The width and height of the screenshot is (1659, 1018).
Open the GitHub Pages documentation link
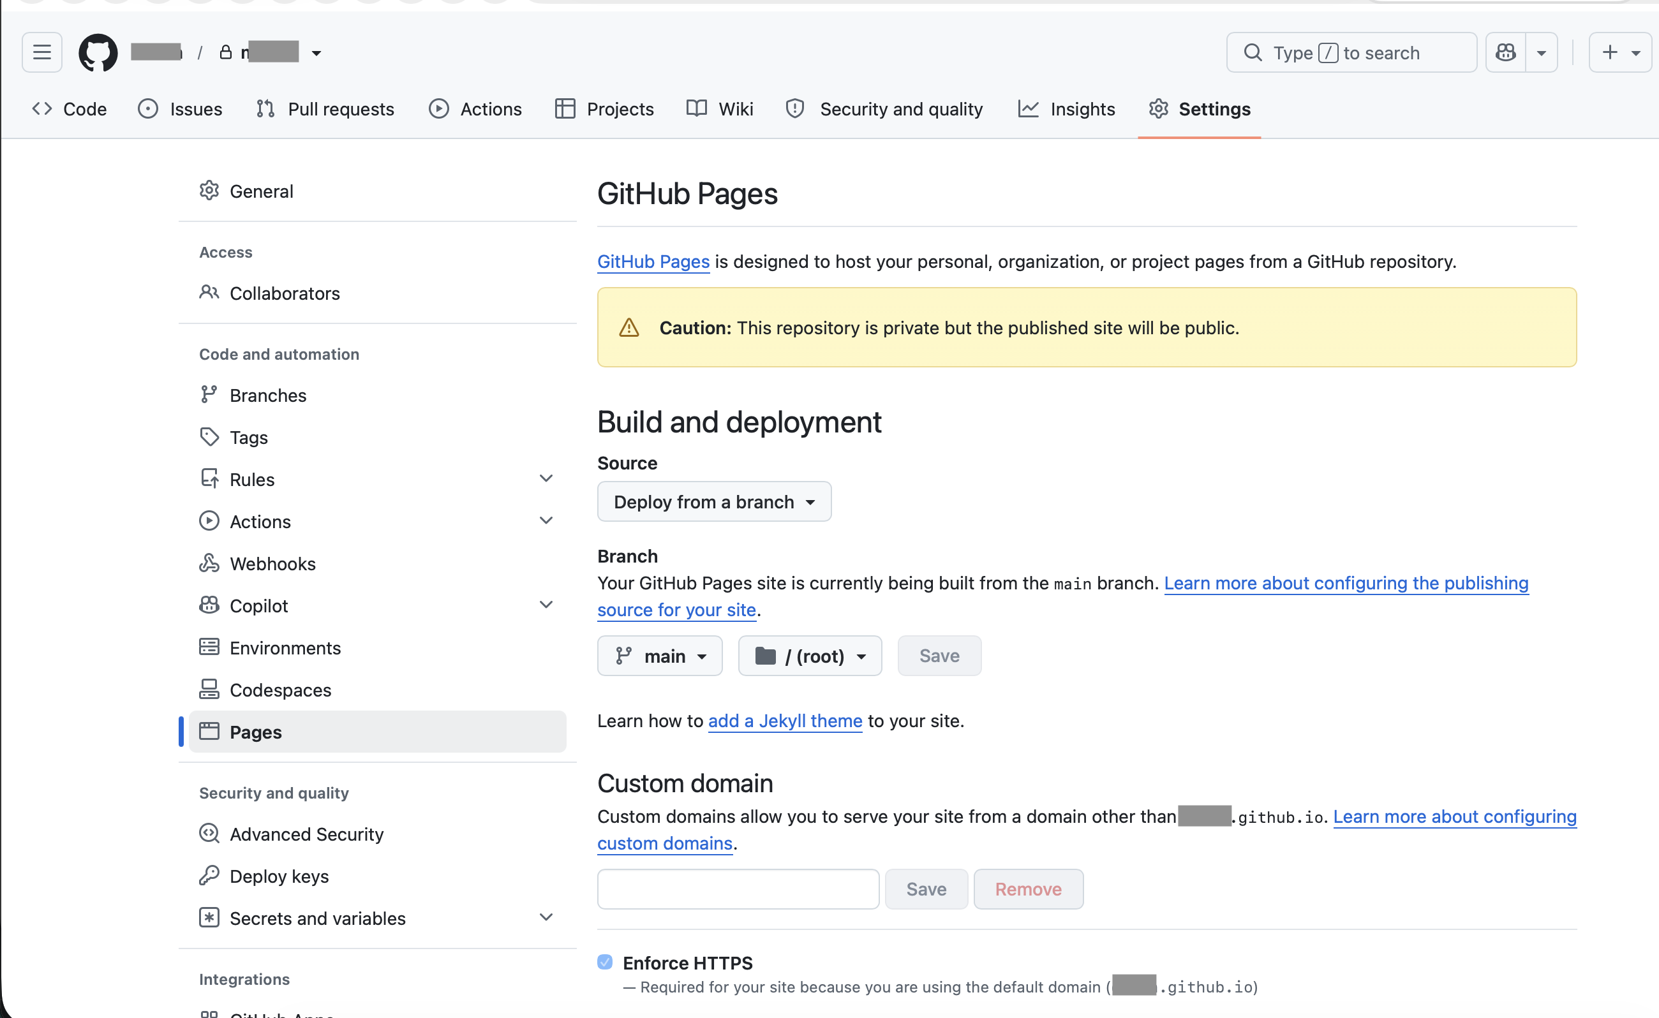[653, 262]
